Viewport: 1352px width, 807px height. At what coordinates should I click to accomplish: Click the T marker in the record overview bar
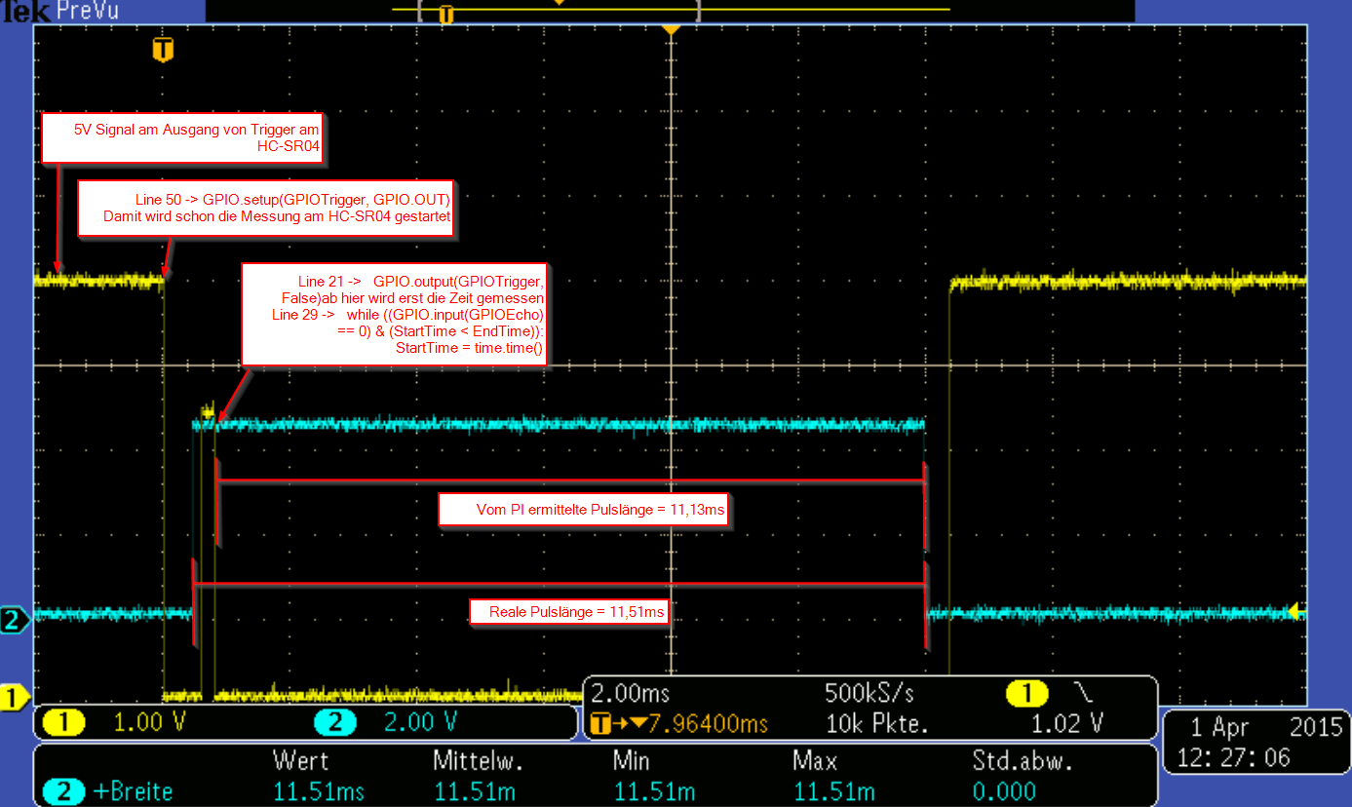tap(446, 14)
